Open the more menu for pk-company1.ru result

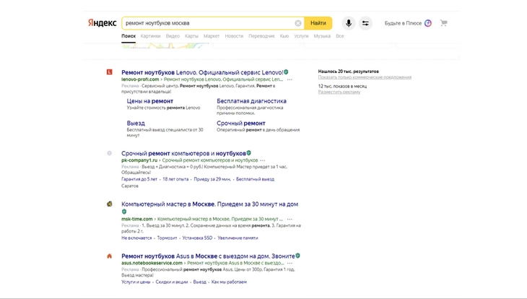263,160
